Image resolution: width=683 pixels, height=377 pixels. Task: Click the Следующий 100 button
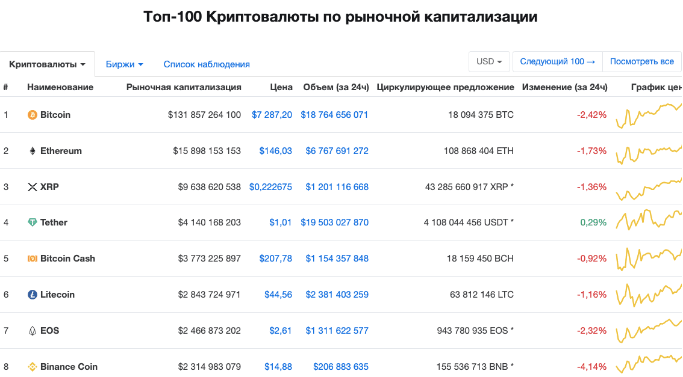click(x=557, y=61)
